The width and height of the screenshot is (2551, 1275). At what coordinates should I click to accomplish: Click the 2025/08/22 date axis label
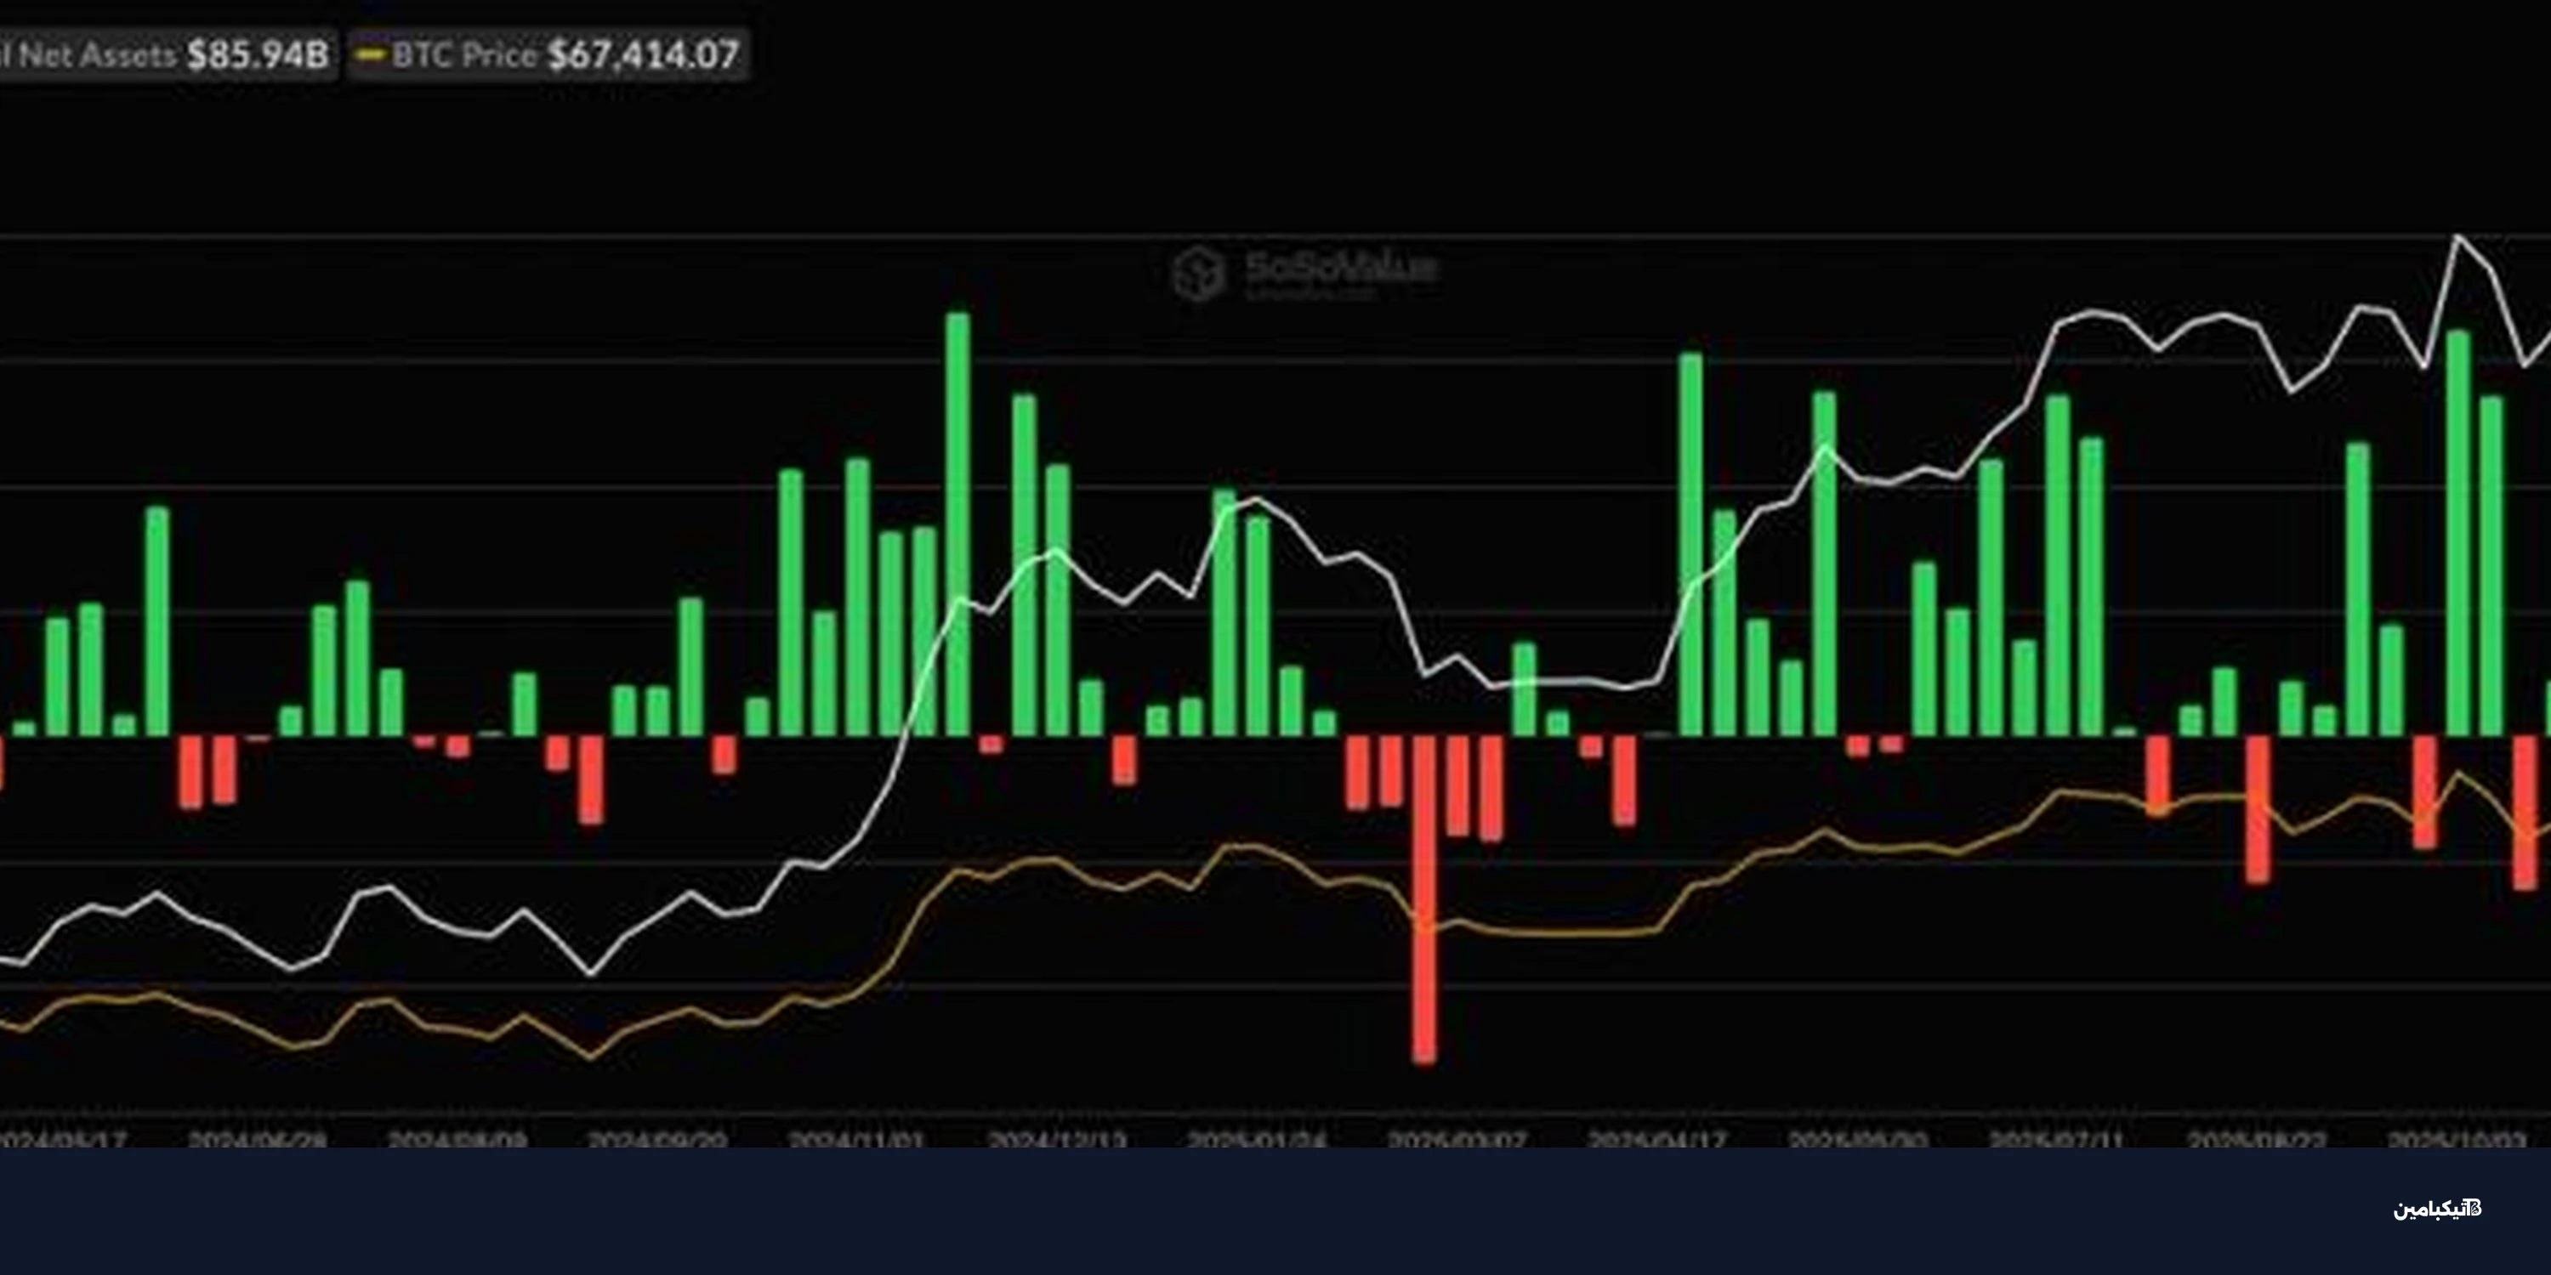tap(2257, 1138)
